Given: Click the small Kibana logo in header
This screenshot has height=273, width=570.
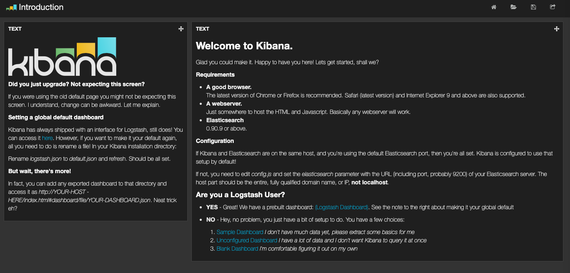Looking at the screenshot, I should 11,7.
